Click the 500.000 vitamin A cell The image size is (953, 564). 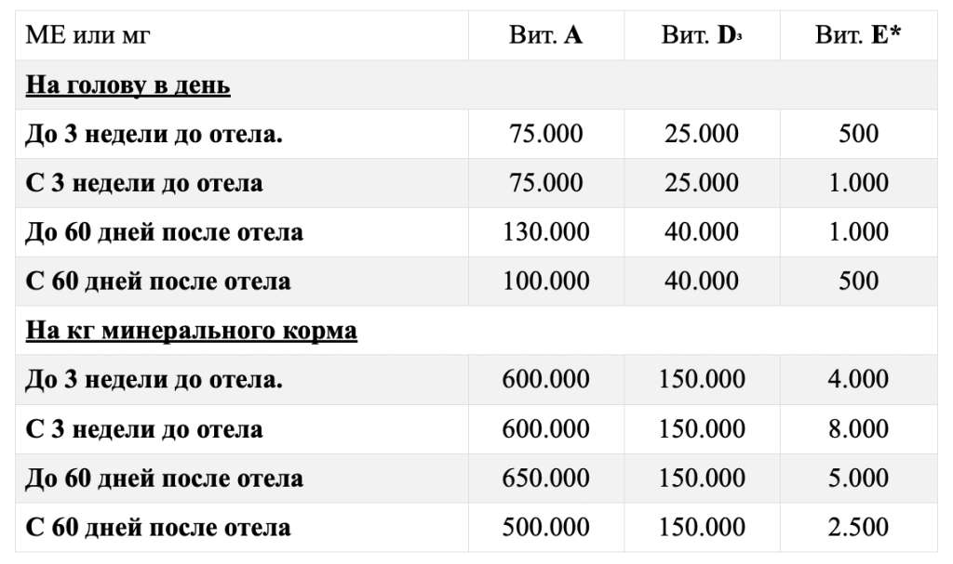pos(545,528)
